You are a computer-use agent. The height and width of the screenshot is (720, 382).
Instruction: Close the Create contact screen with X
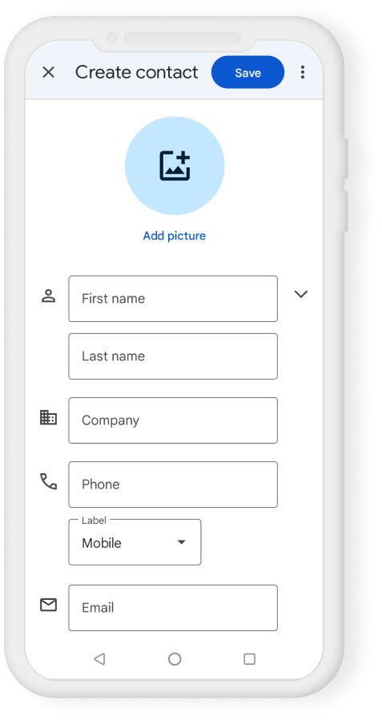[x=48, y=72]
